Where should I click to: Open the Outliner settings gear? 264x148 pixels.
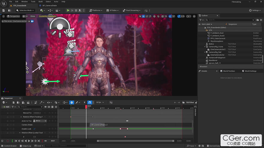click(261, 20)
